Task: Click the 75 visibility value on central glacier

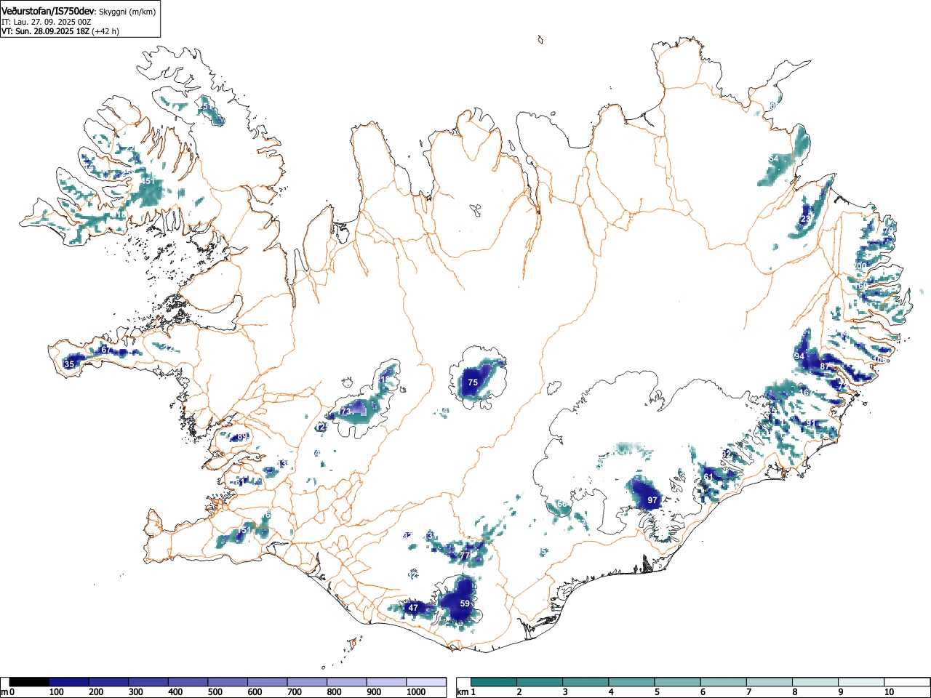Action: (x=473, y=382)
